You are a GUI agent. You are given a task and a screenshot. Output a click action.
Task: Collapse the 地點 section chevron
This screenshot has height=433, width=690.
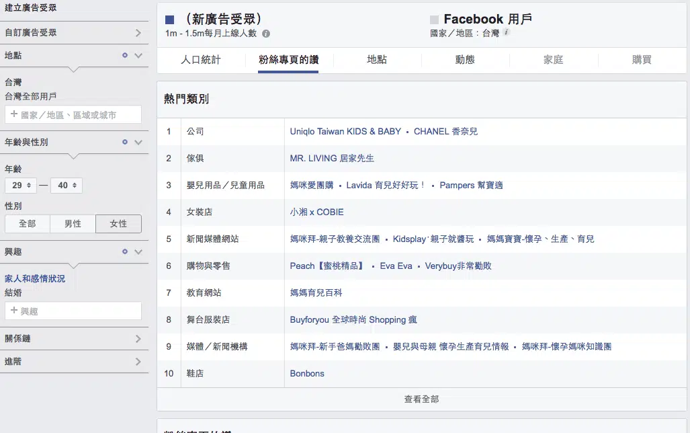tap(138, 56)
